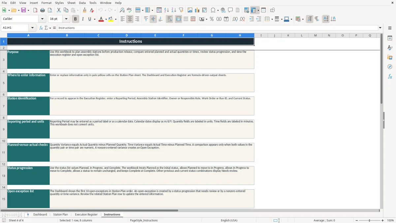
Task: Export directly as PDF
Action: [35, 10]
